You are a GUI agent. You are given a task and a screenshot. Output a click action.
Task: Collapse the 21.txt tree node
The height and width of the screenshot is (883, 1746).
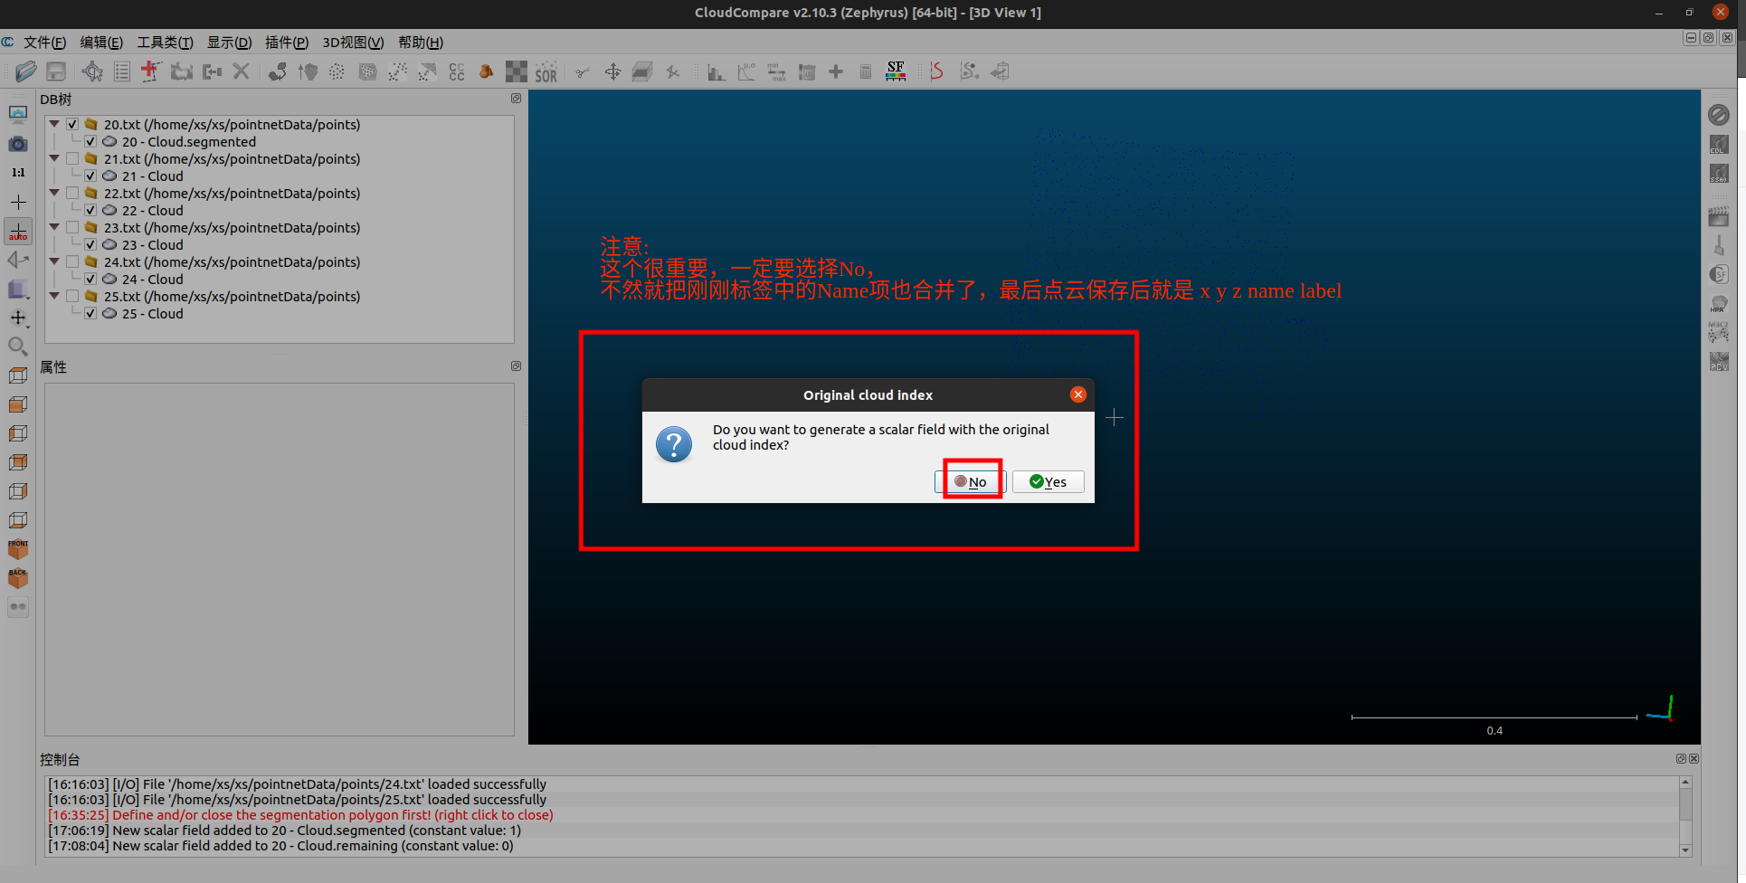54,158
